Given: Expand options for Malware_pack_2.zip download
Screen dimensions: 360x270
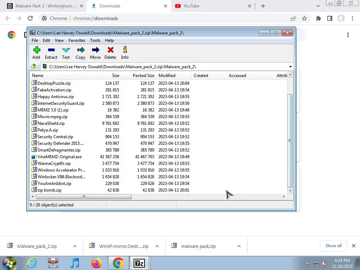Looking at the screenshot, I should pyautogui.click(x=75, y=246).
